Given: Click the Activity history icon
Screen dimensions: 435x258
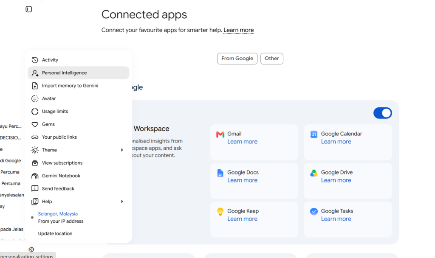Looking at the screenshot, I should [35, 60].
